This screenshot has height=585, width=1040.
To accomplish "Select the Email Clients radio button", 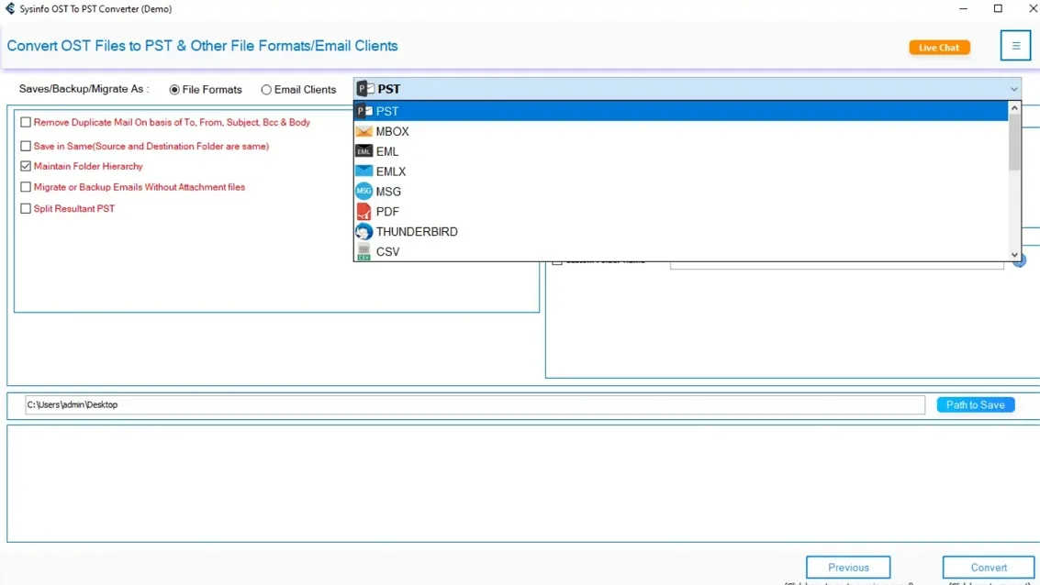I will (x=266, y=90).
